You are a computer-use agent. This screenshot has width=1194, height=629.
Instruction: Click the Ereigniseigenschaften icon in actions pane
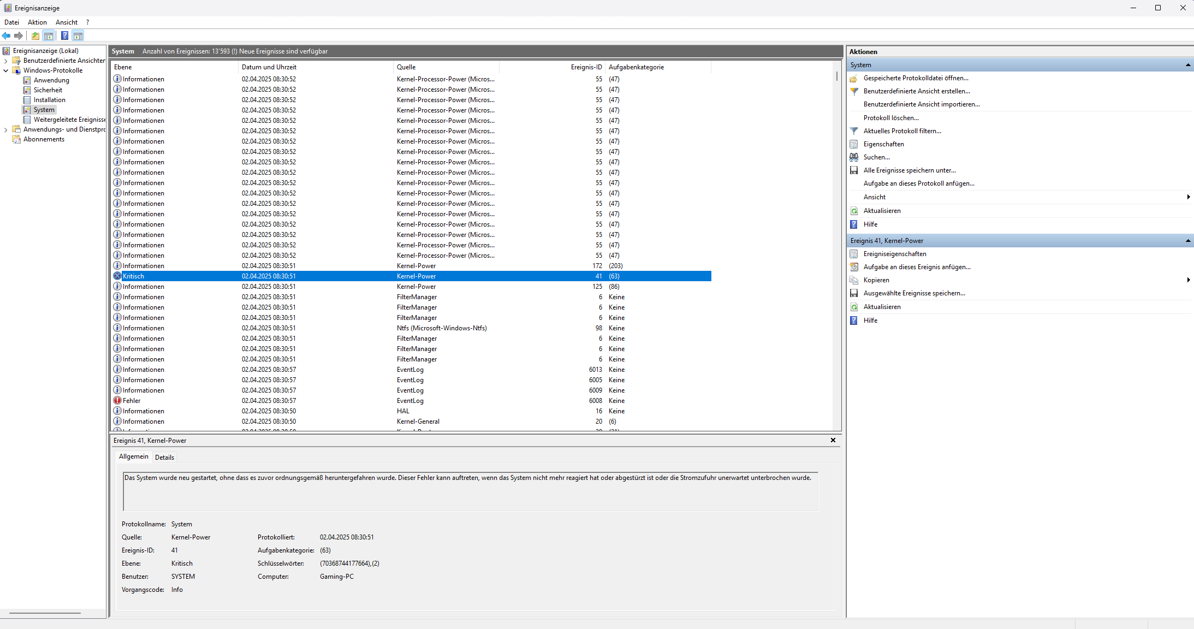click(854, 254)
